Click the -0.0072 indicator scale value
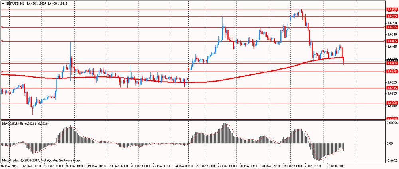399x169 pixels. (x=392, y=161)
